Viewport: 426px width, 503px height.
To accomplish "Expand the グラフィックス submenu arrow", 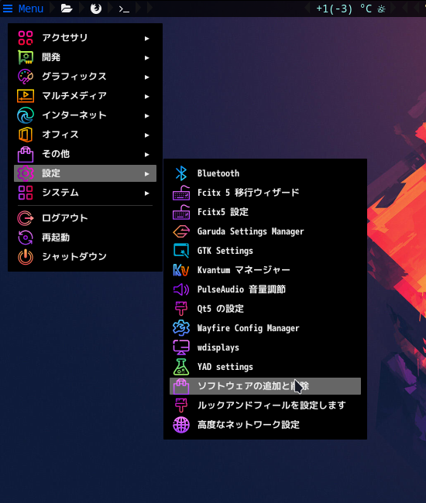I will click(146, 77).
